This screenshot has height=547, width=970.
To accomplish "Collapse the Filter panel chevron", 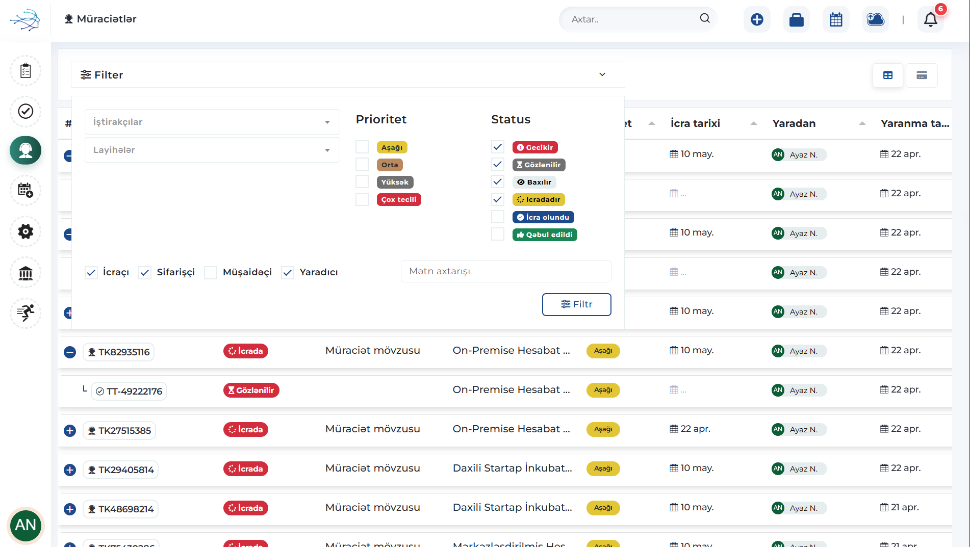I will pos(602,74).
